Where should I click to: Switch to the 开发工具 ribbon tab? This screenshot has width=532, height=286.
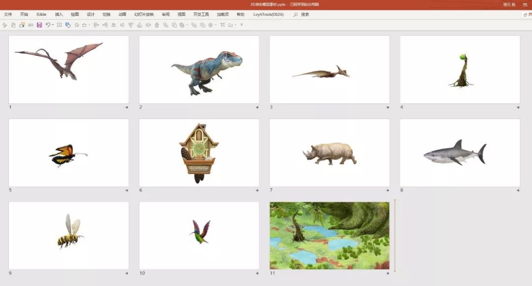pyautogui.click(x=201, y=15)
